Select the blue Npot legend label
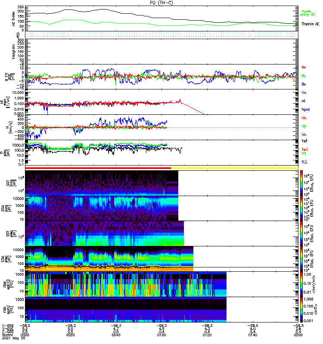The height and width of the screenshot is (344, 323). coord(305,110)
